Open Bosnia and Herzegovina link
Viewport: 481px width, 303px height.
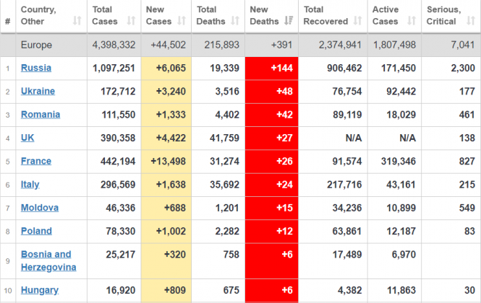point(46,260)
